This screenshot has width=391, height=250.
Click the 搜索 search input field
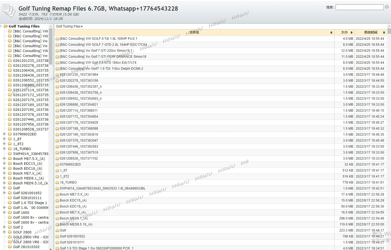coord(360,7)
